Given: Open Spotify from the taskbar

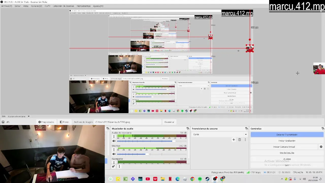Looking at the screenshot, I should 200,179.
